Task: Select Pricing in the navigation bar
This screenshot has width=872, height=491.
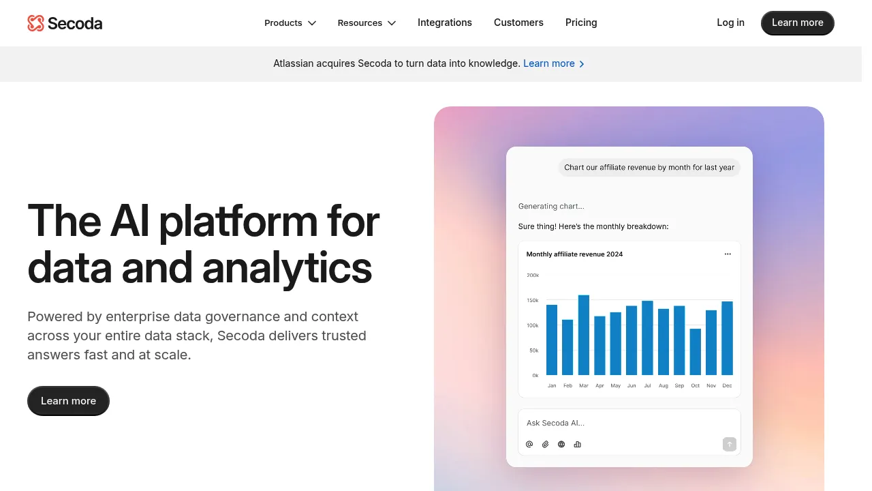Action: [581, 23]
